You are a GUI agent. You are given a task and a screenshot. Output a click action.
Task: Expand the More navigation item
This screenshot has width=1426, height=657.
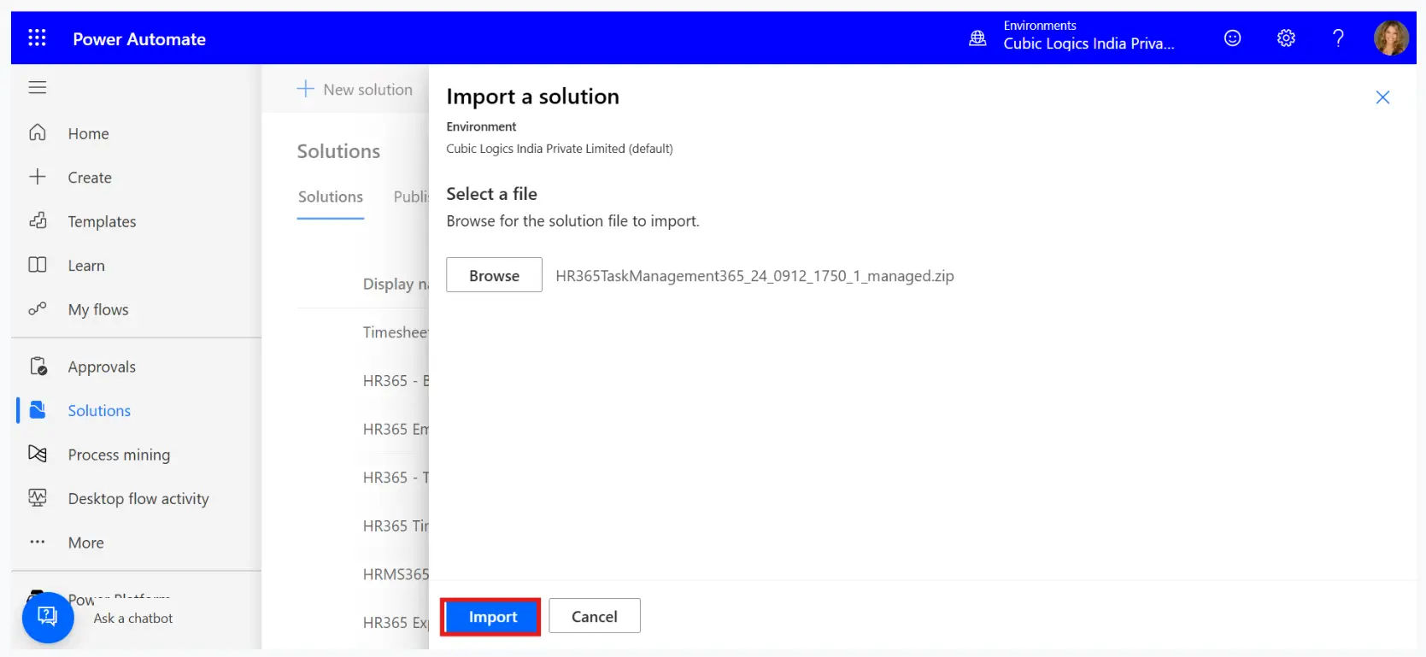[85, 543]
